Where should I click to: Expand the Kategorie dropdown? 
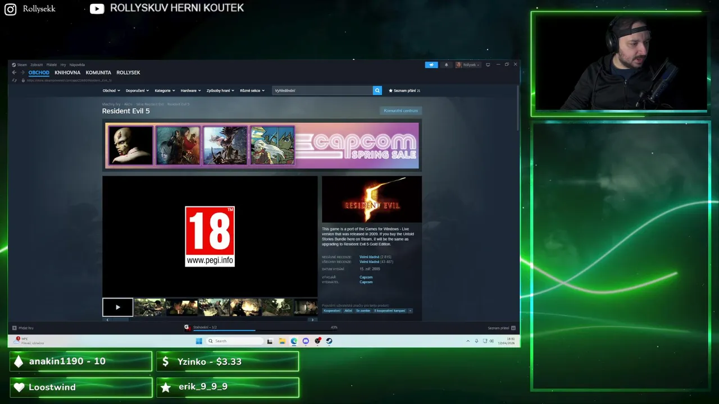click(165, 90)
